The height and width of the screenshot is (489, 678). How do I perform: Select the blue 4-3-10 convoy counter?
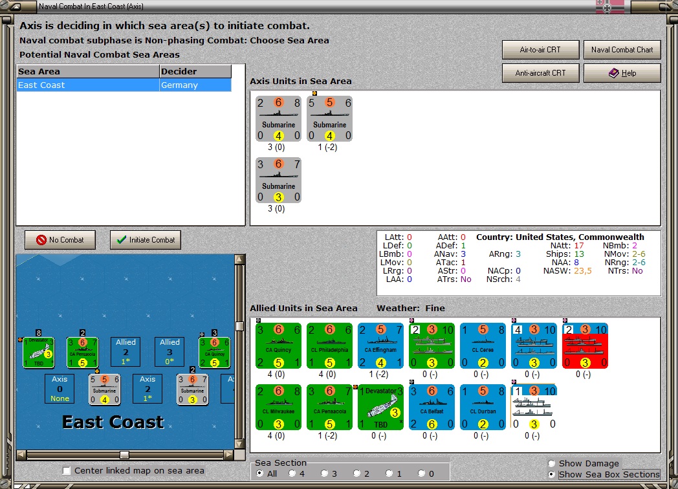coord(534,346)
